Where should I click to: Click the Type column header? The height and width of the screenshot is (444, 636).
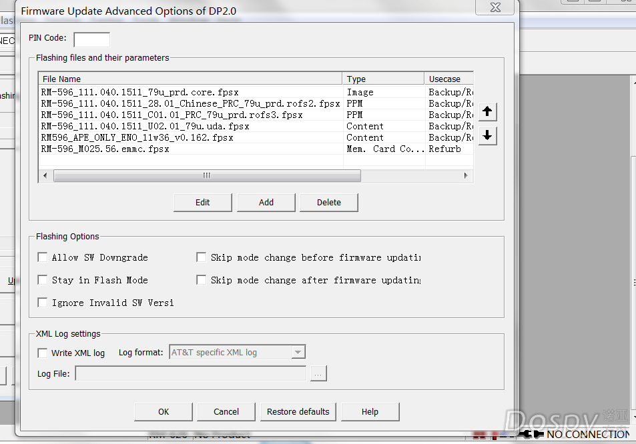[383, 79]
